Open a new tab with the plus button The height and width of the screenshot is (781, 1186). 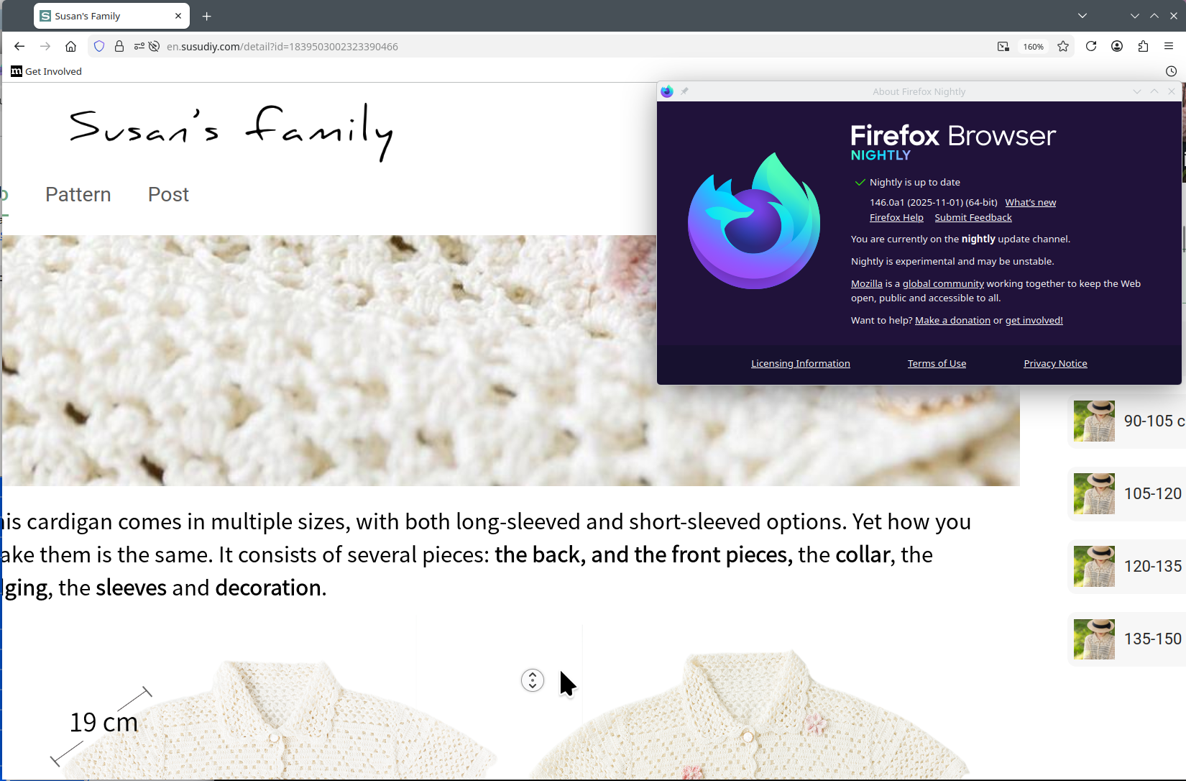(207, 16)
